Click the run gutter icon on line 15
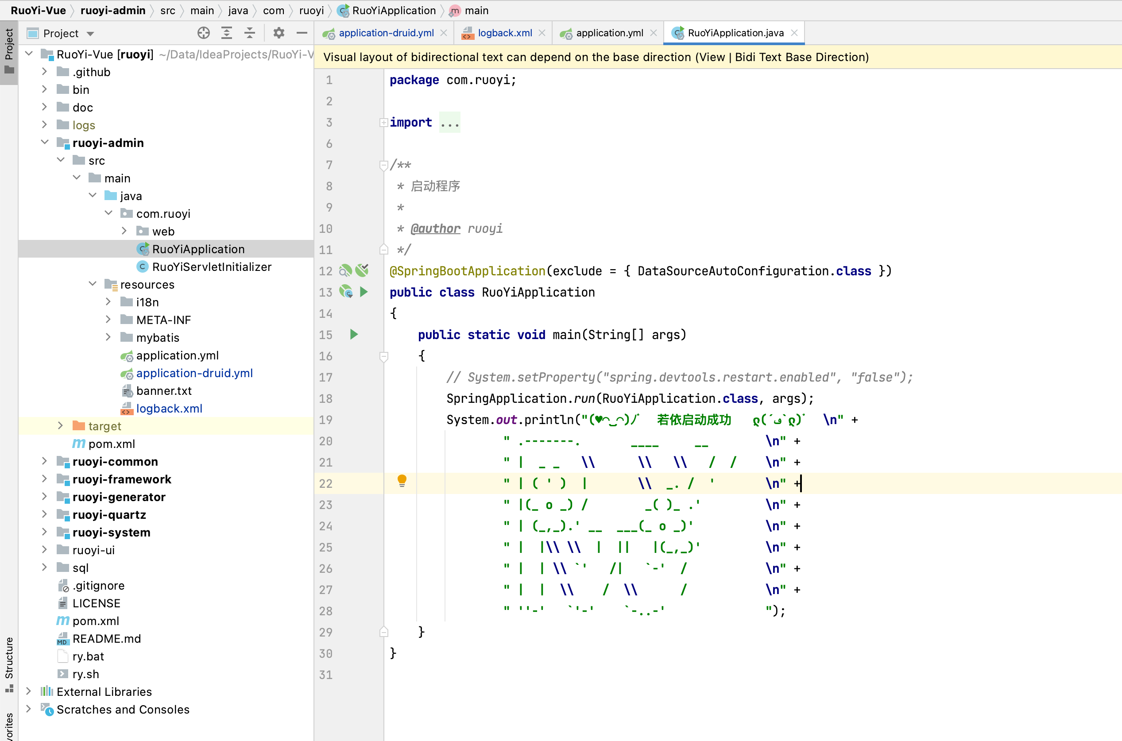This screenshot has height=741, width=1122. pyautogui.click(x=354, y=335)
